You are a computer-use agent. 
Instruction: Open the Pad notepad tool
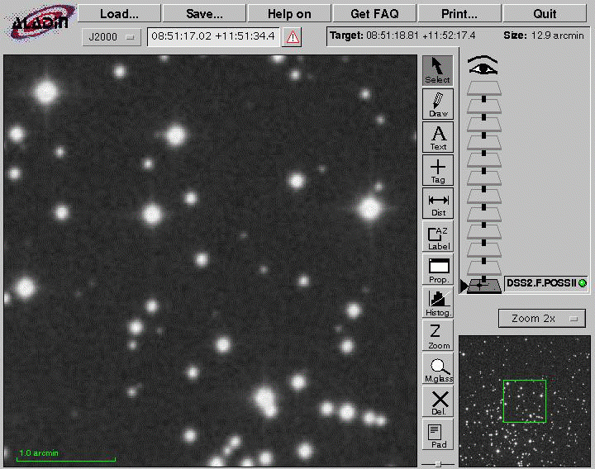point(438,434)
